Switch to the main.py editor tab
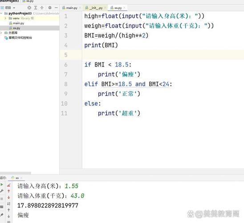The height and width of the screenshot is (223, 244). [70, 8]
